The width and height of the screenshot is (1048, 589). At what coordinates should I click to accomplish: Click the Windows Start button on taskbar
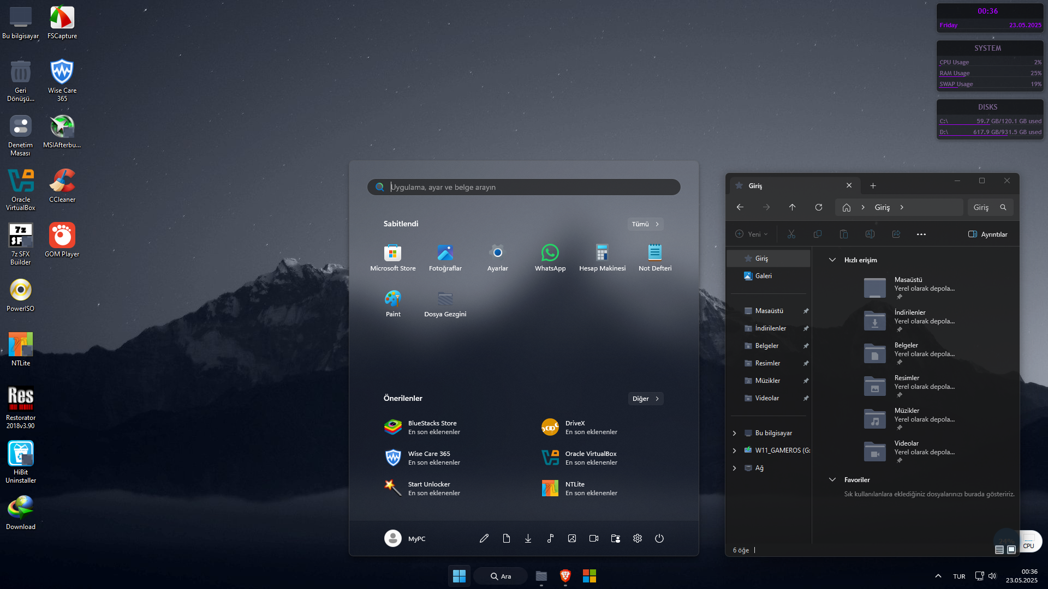(459, 576)
